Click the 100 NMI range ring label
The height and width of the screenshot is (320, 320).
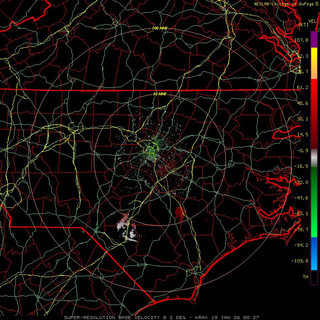[160, 28]
